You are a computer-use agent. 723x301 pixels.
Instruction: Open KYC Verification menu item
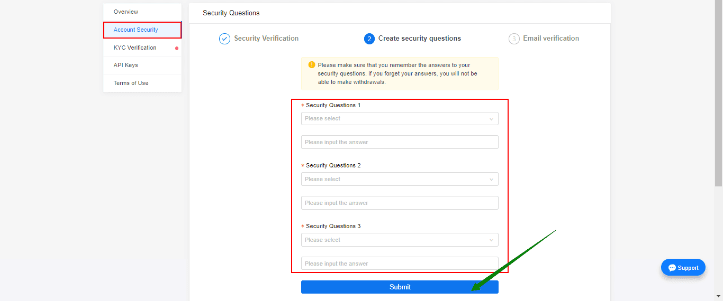pyautogui.click(x=135, y=48)
